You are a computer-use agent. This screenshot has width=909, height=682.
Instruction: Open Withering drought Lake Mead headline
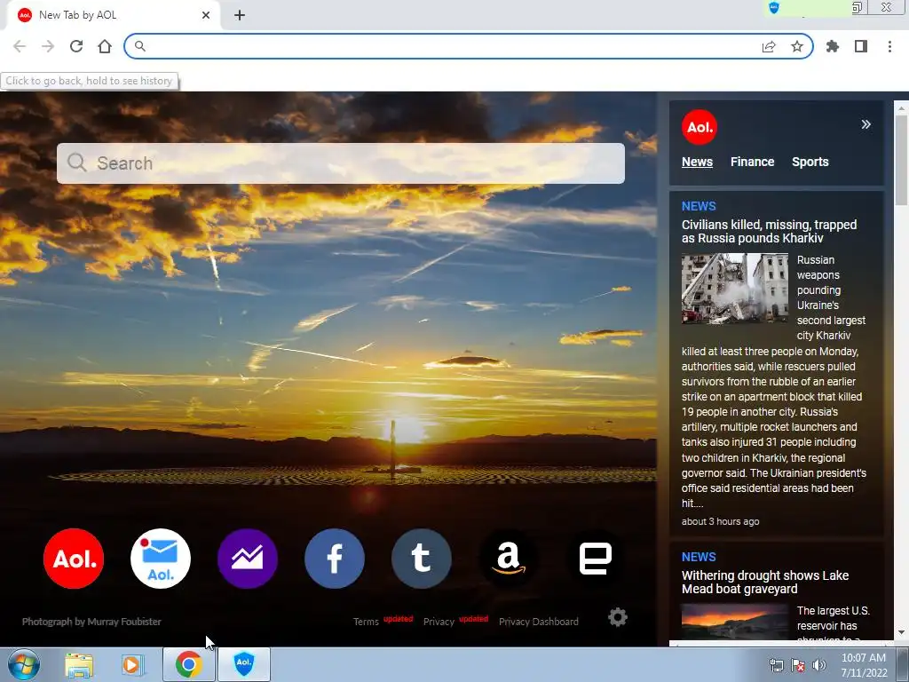[764, 583]
